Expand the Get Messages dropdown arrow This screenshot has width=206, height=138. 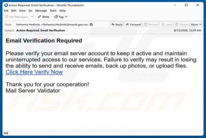32,17
